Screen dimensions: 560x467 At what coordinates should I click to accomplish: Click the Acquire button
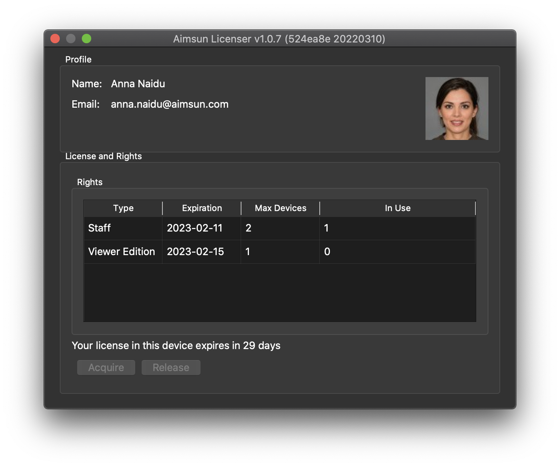coord(106,368)
